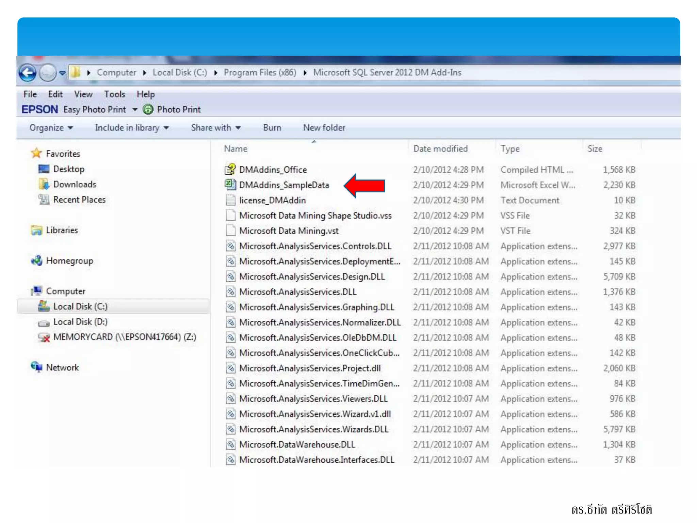Click the Forward navigation arrow button
The height and width of the screenshot is (523, 697).
click(x=48, y=73)
